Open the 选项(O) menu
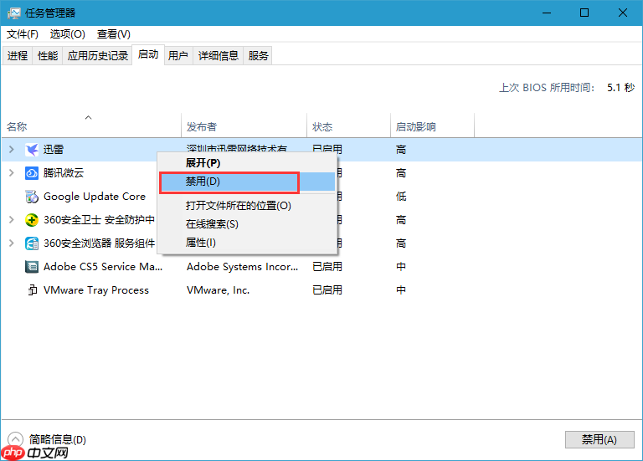Screen dimensions: 643x461 68,34
